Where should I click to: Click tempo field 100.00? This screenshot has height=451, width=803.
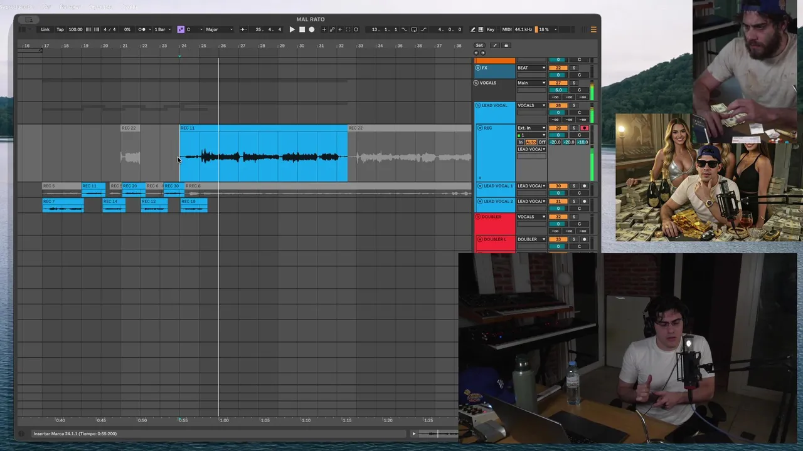tap(75, 29)
